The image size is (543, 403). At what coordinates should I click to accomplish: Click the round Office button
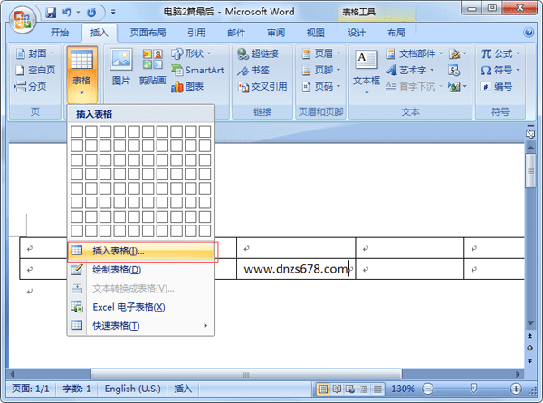pos(23,21)
